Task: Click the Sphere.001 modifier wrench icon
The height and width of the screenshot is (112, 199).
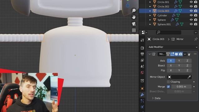Action: coord(177,24)
